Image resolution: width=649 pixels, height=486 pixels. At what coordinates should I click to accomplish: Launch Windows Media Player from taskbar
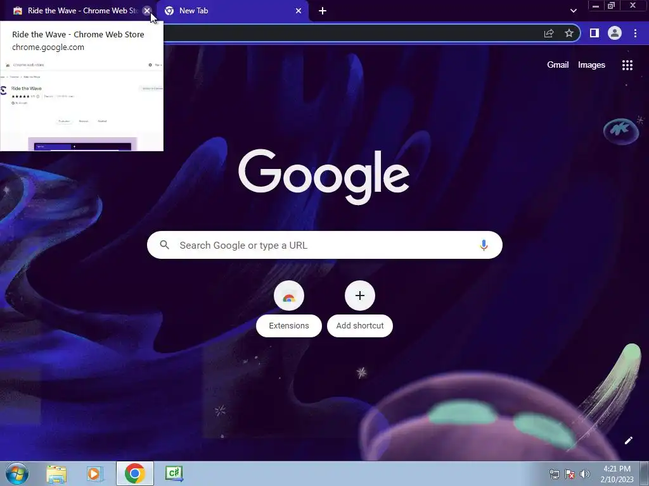(95, 473)
